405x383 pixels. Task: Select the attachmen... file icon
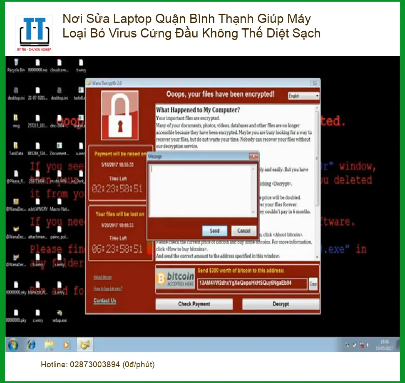coord(38,232)
